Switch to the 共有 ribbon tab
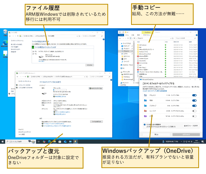 click(133, 35)
